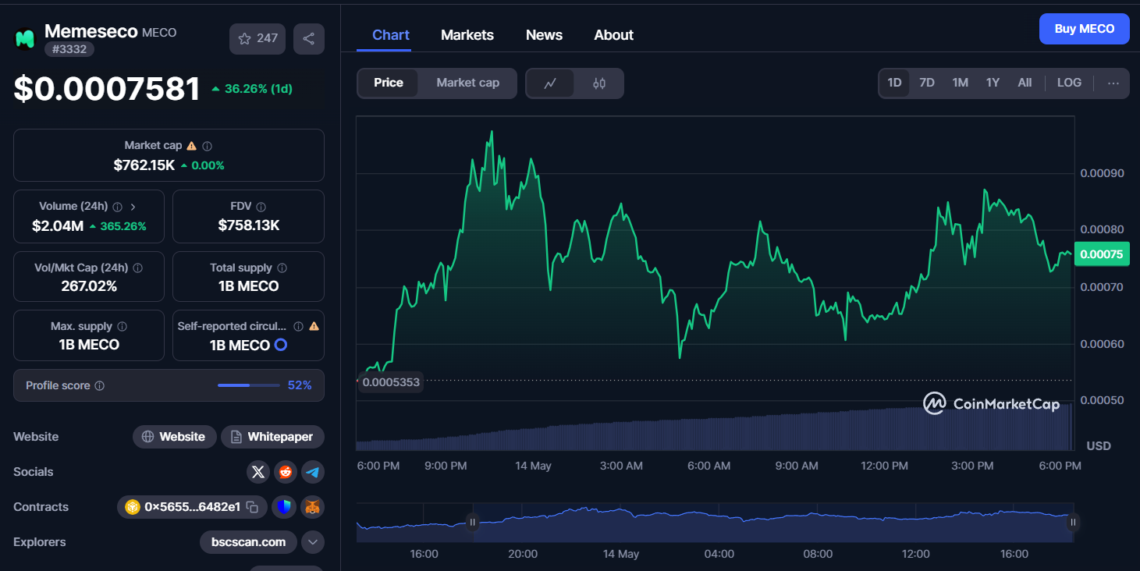This screenshot has width=1140, height=571.
Task: Open the X (Twitter) social link
Action: click(x=258, y=472)
